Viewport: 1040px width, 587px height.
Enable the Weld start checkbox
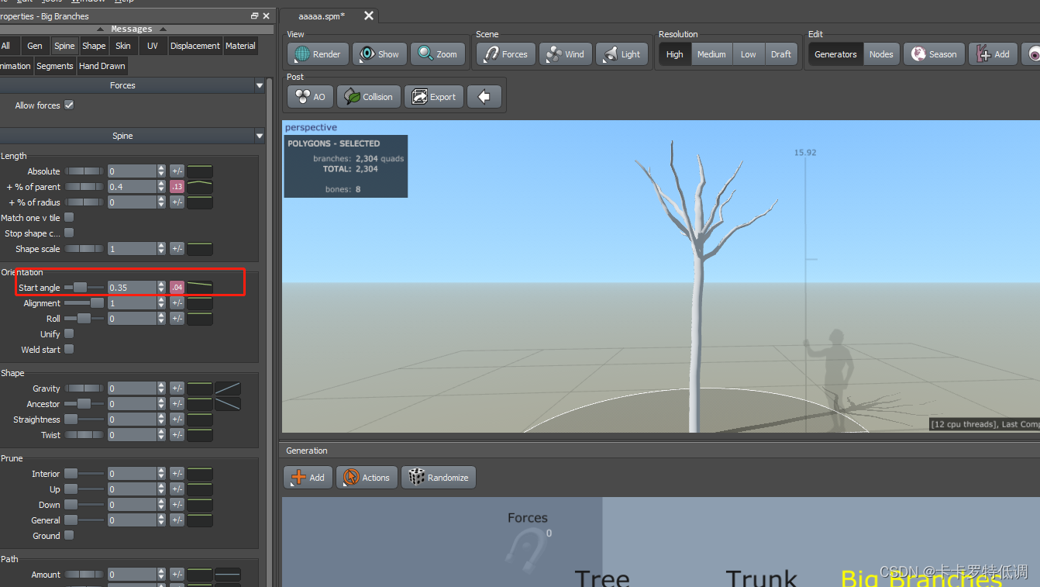click(69, 350)
